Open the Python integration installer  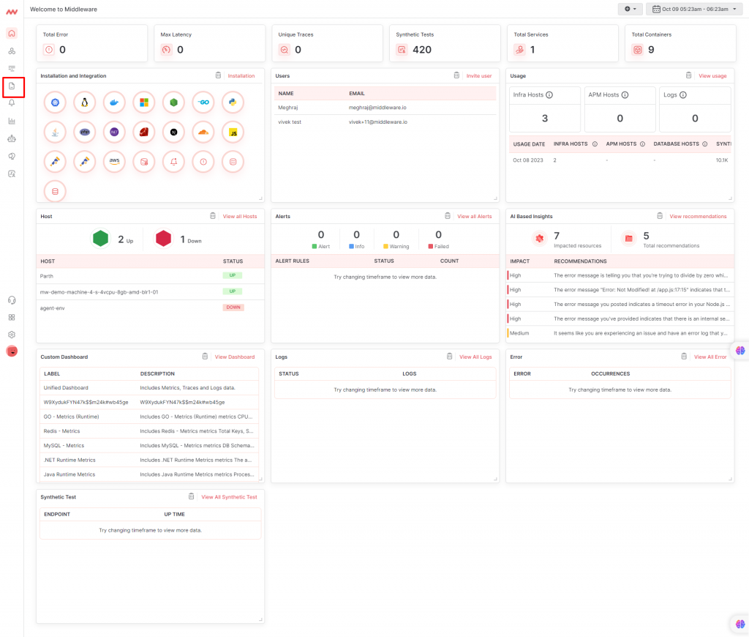click(x=233, y=103)
